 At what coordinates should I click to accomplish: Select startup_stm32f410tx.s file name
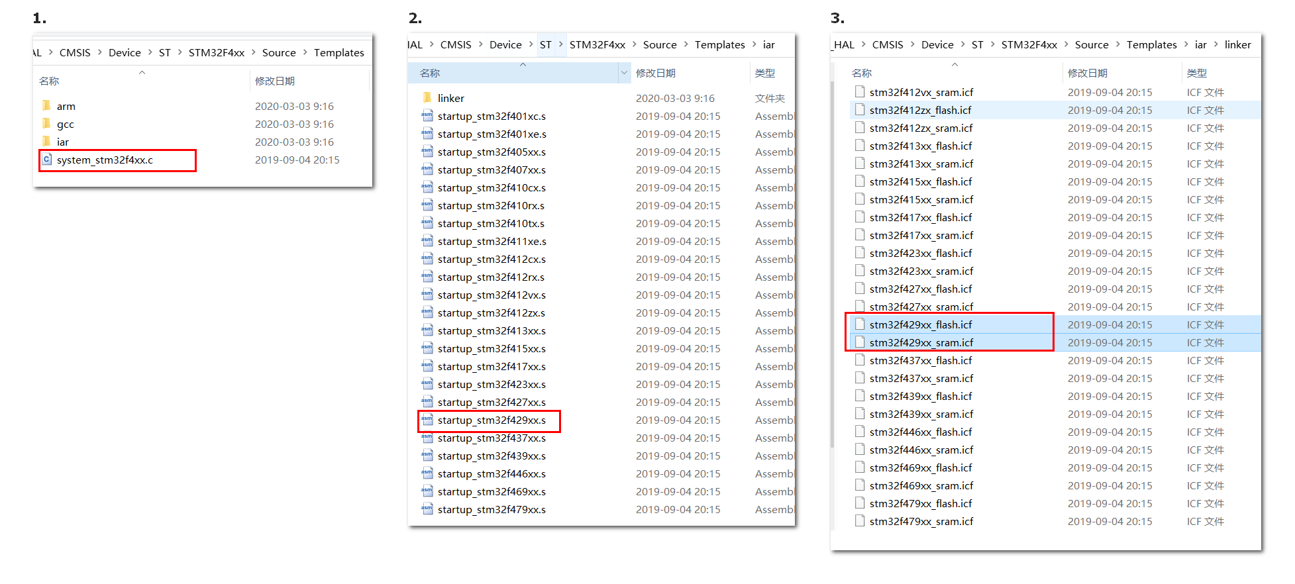[x=491, y=223]
